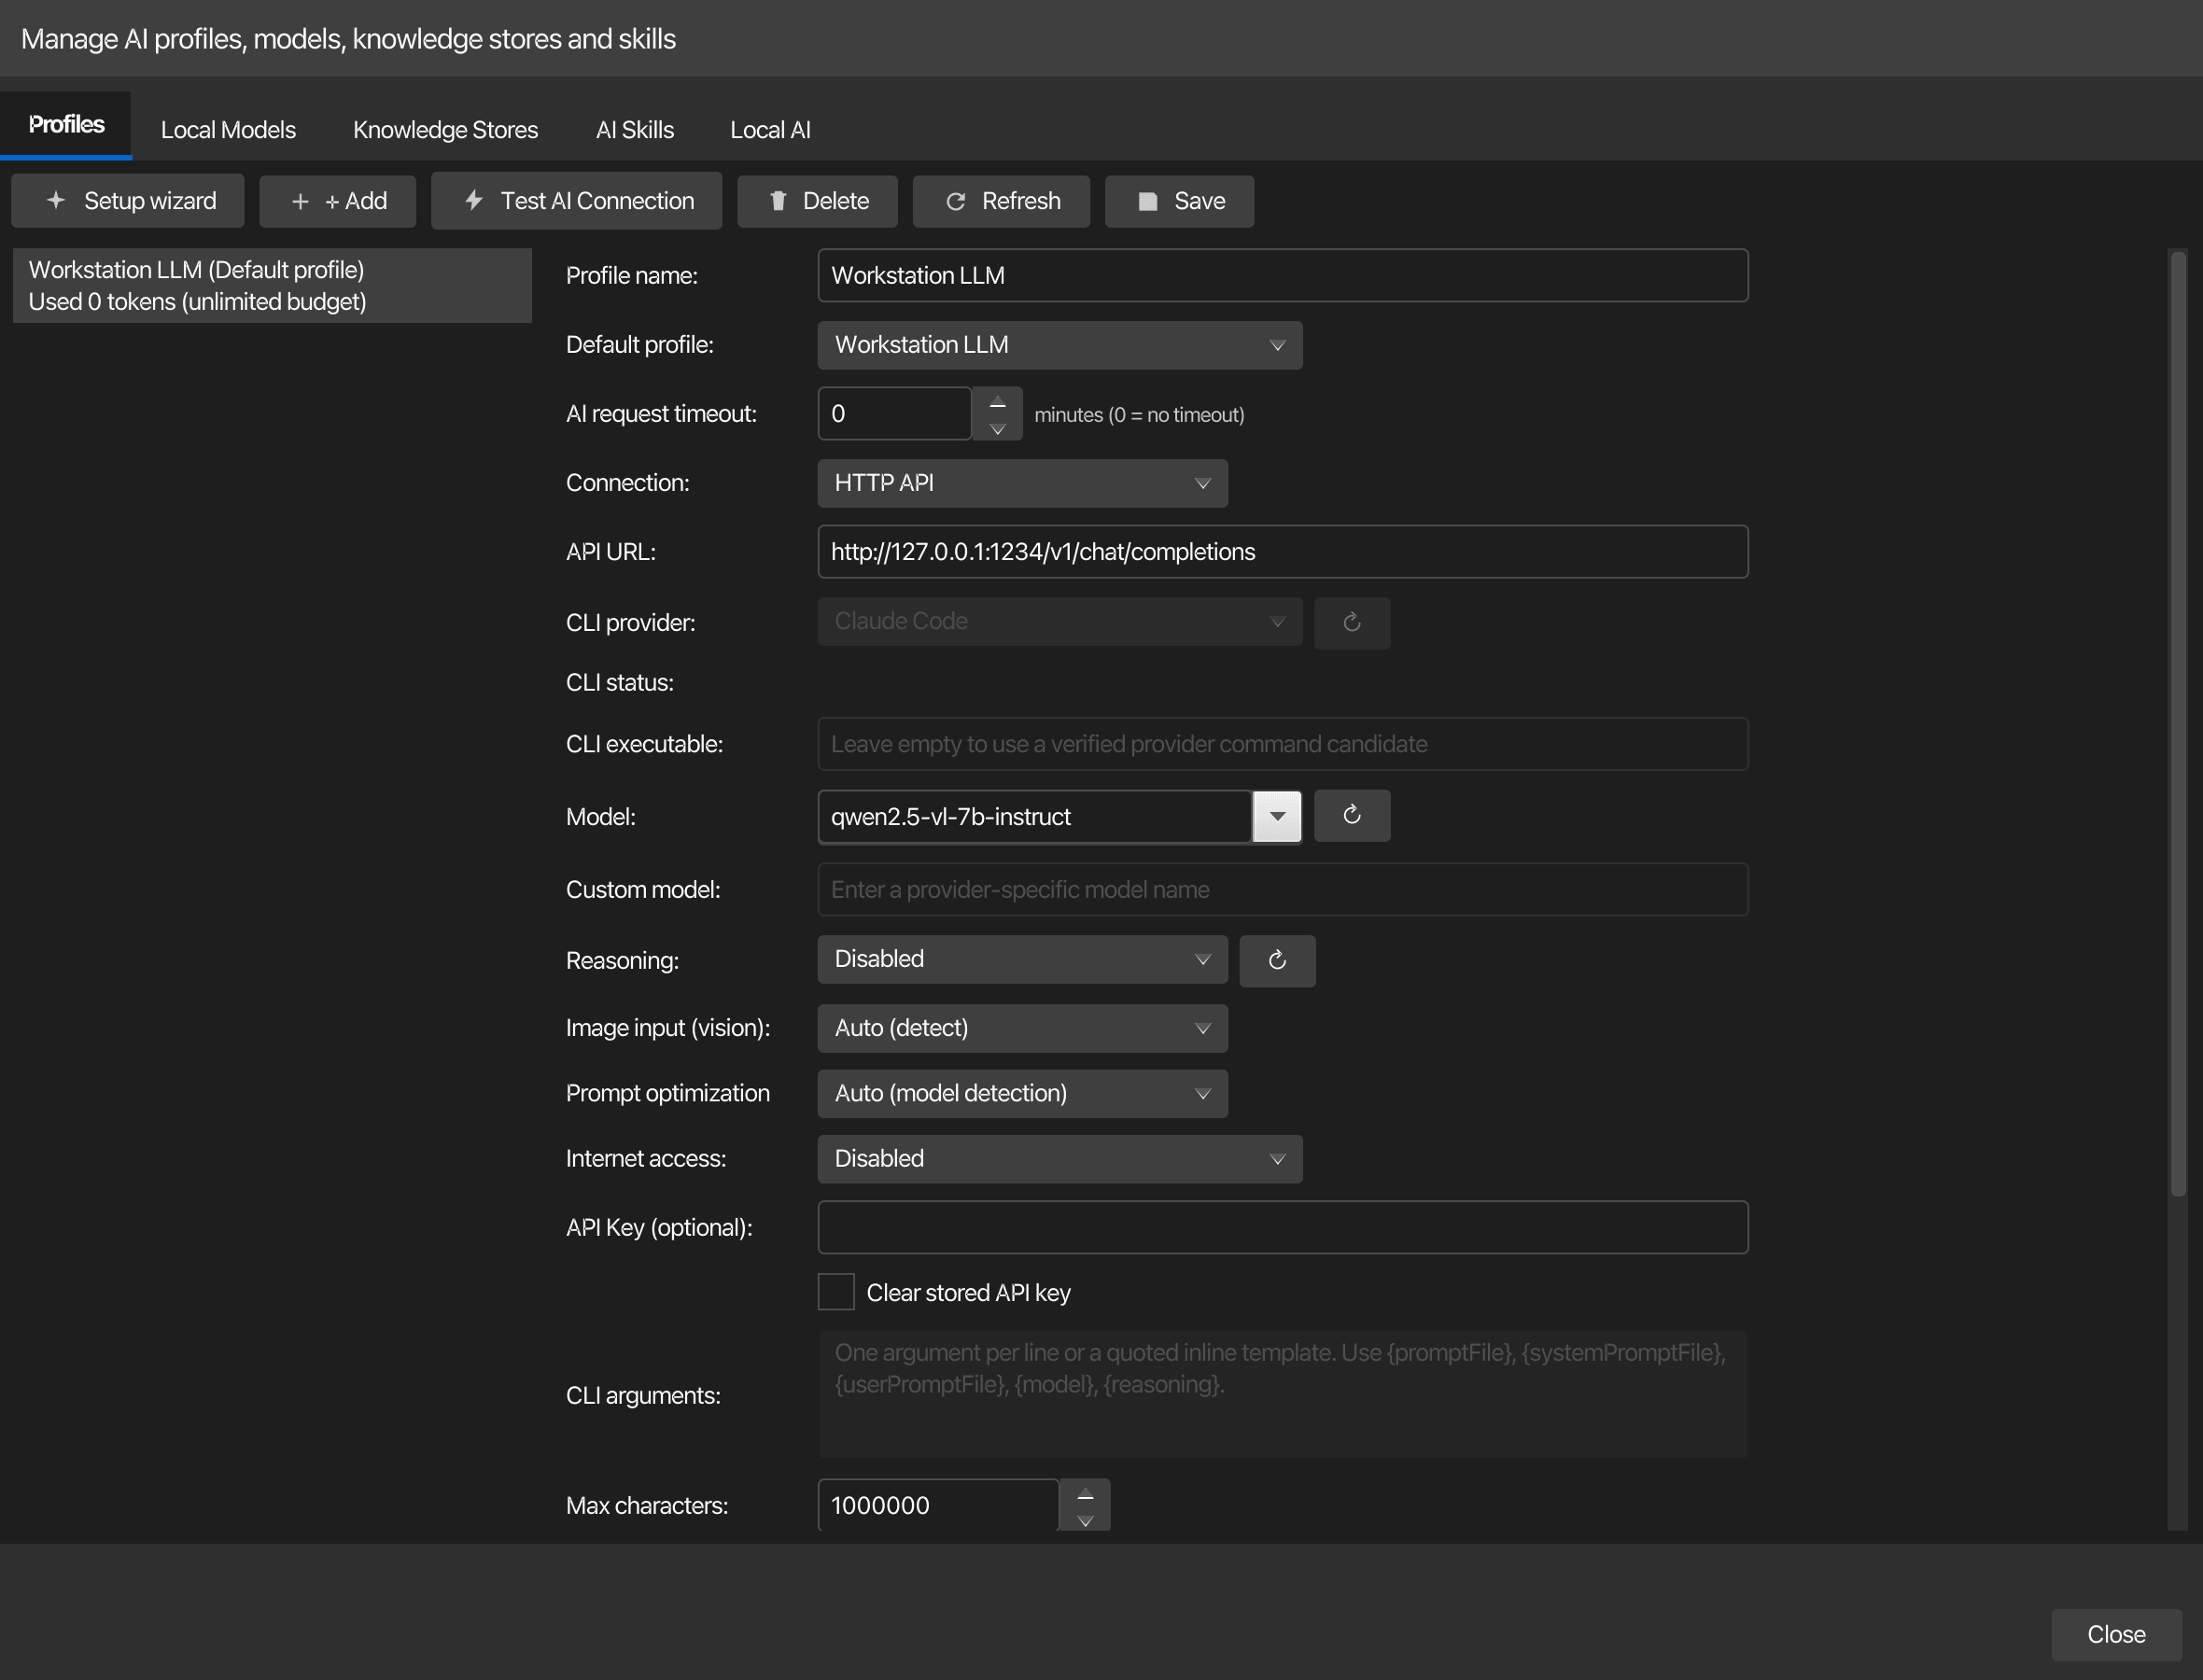Image resolution: width=2203 pixels, height=1680 pixels.
Task: Click the CLI executable input field
Action: tap(1283, 744)
